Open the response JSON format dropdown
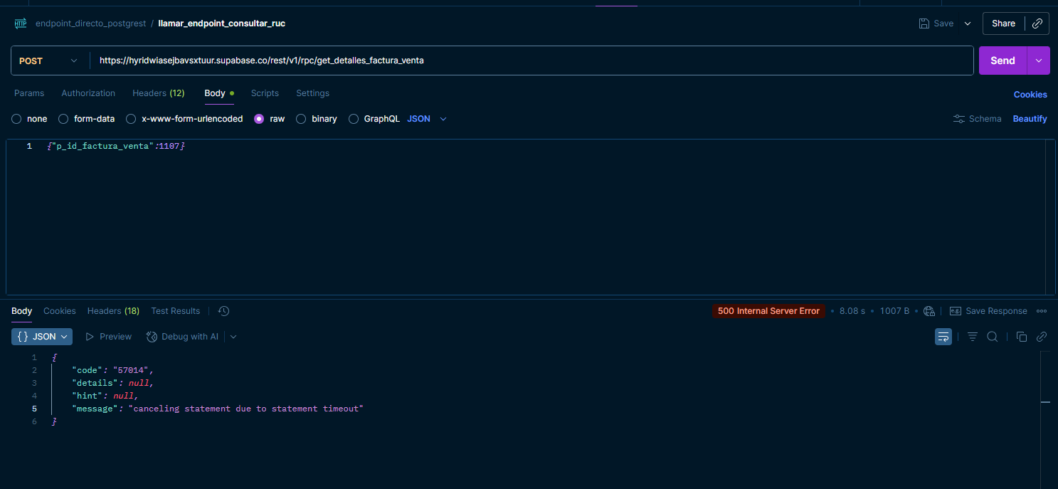 (x=42, y=337)
